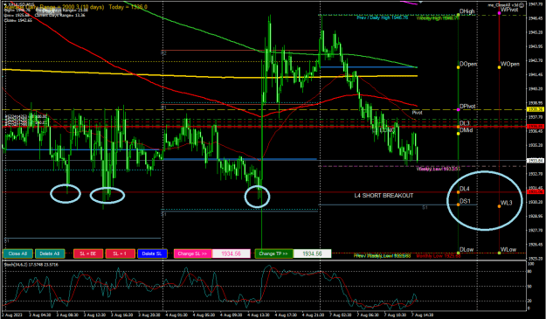The width and height of the screenshot is (546, 319).
Task: Click the Stoch(34,6,2) indicator label
Action: 31,265
